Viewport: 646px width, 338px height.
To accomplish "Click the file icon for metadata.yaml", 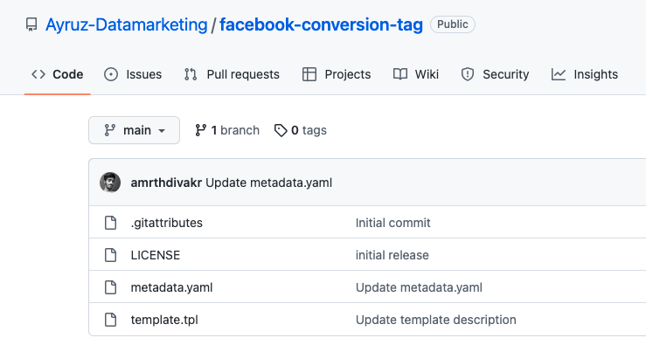I will click(x=110, y=287).
